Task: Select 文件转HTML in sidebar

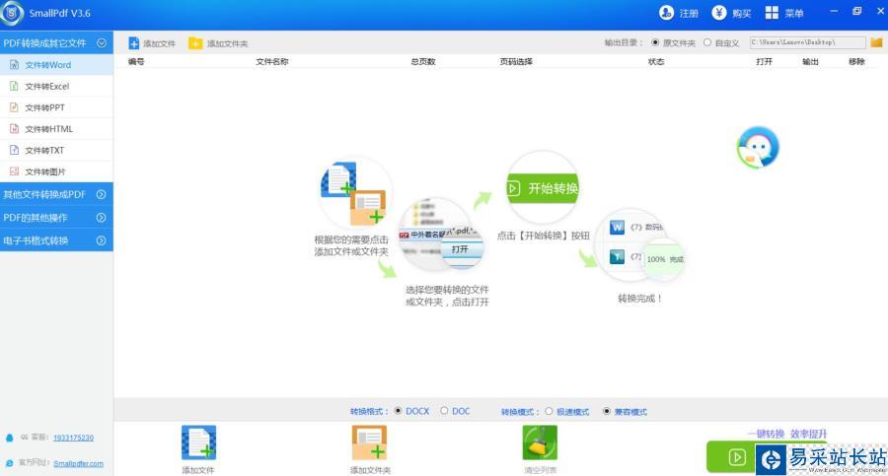Action: [x=56, y=129]
